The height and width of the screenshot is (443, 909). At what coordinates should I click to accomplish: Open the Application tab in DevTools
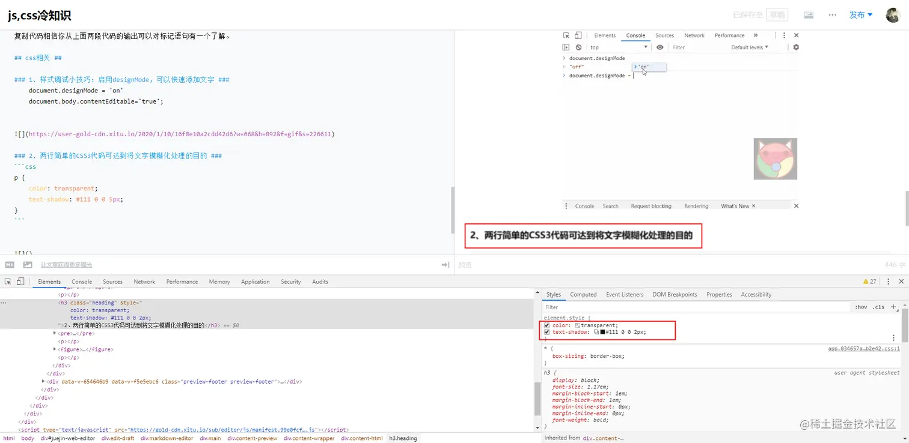[256, 282]
